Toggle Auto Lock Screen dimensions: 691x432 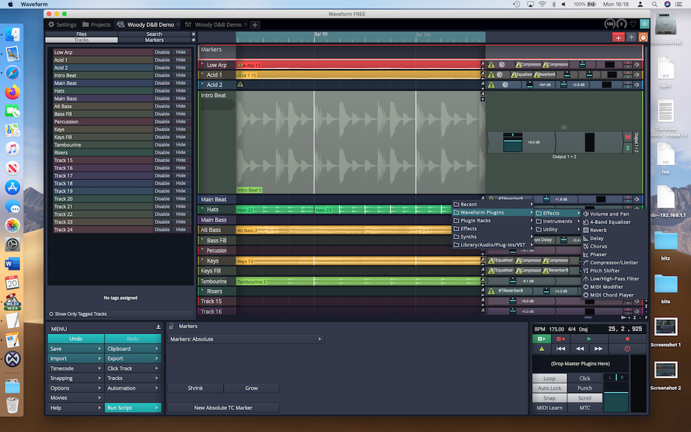(549, 388)
